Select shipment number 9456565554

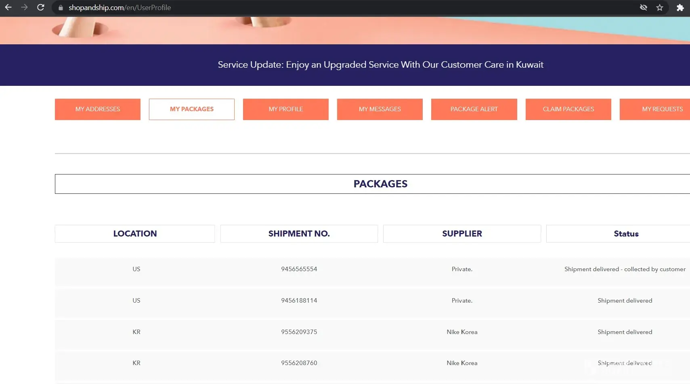coord(299,269)
